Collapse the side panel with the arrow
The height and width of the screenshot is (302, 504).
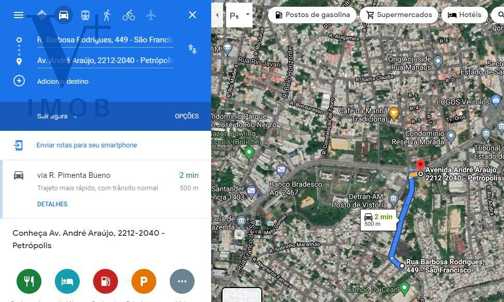pyautogui.click(x=217, y=15)
